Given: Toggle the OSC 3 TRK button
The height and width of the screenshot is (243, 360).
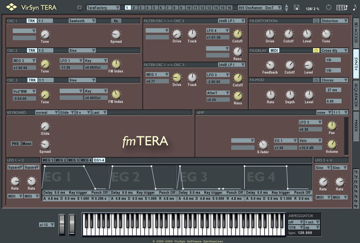Looking at the screenshot, I should 32,80.
